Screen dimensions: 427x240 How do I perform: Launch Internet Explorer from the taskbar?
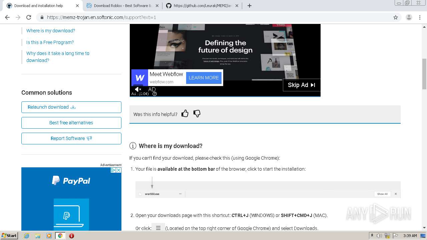tap(27, 236)
